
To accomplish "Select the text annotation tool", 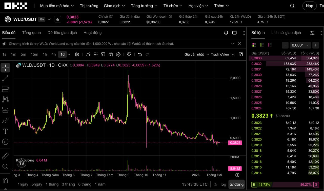I will coord(5,131).
